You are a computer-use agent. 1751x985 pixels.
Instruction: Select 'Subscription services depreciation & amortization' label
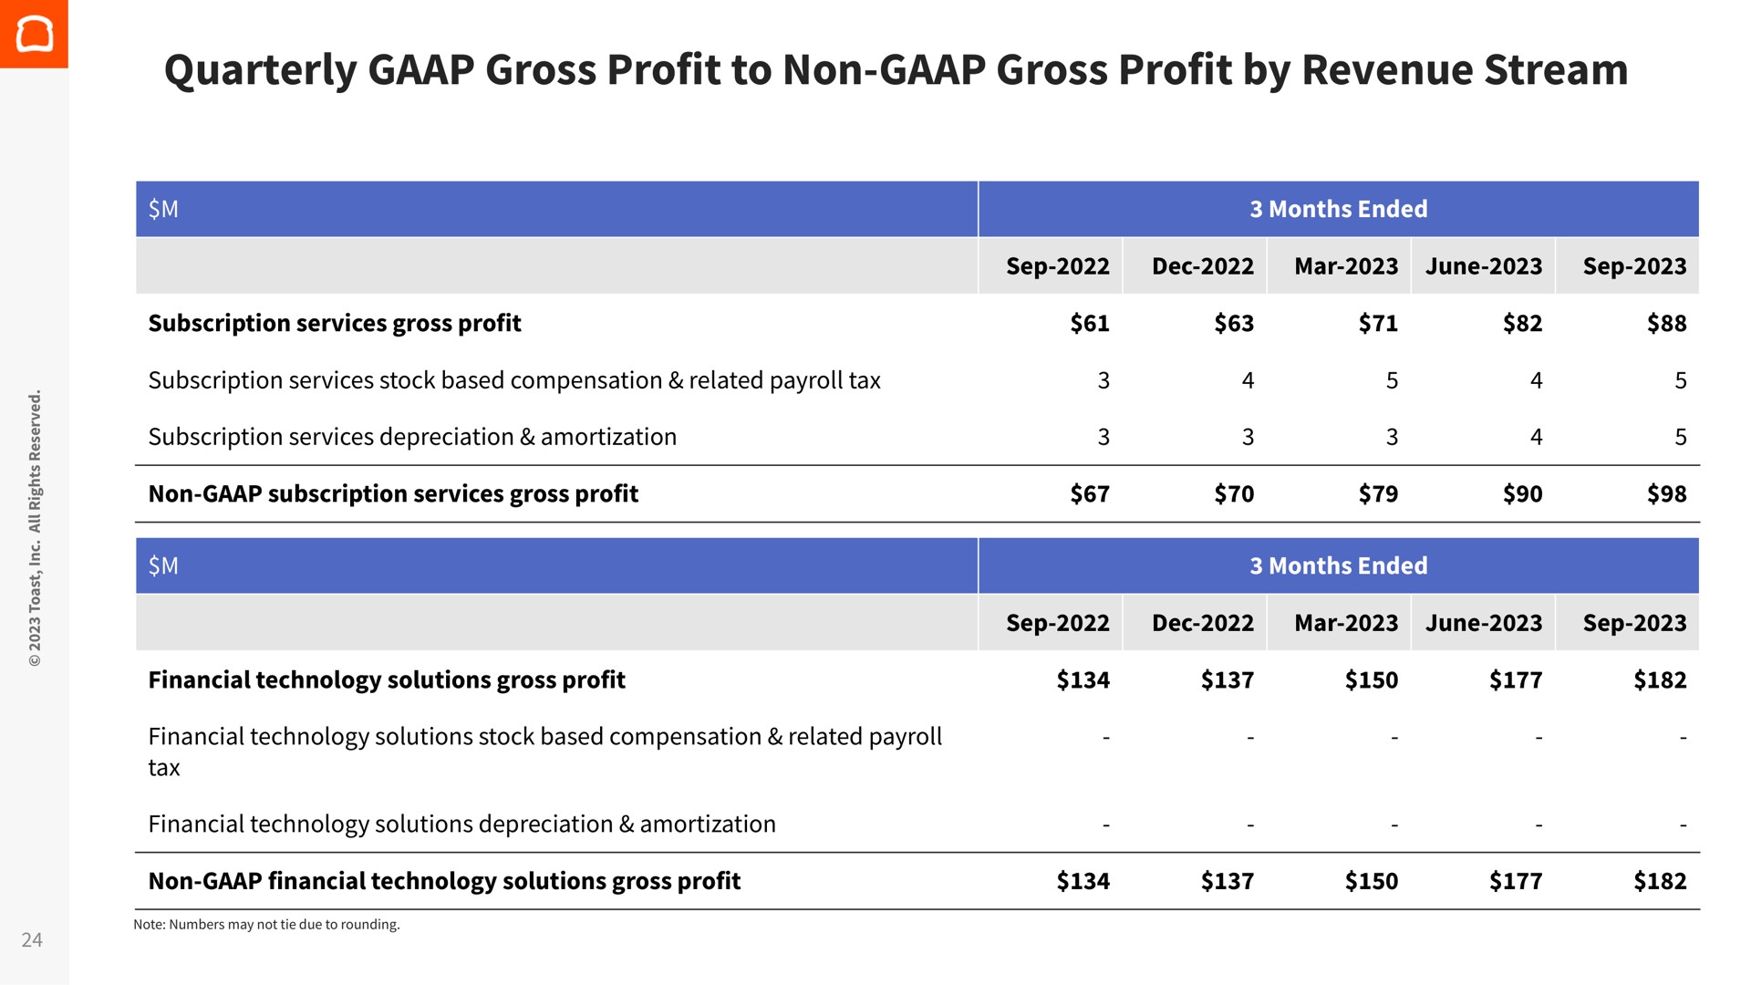(x=412, y=437)
